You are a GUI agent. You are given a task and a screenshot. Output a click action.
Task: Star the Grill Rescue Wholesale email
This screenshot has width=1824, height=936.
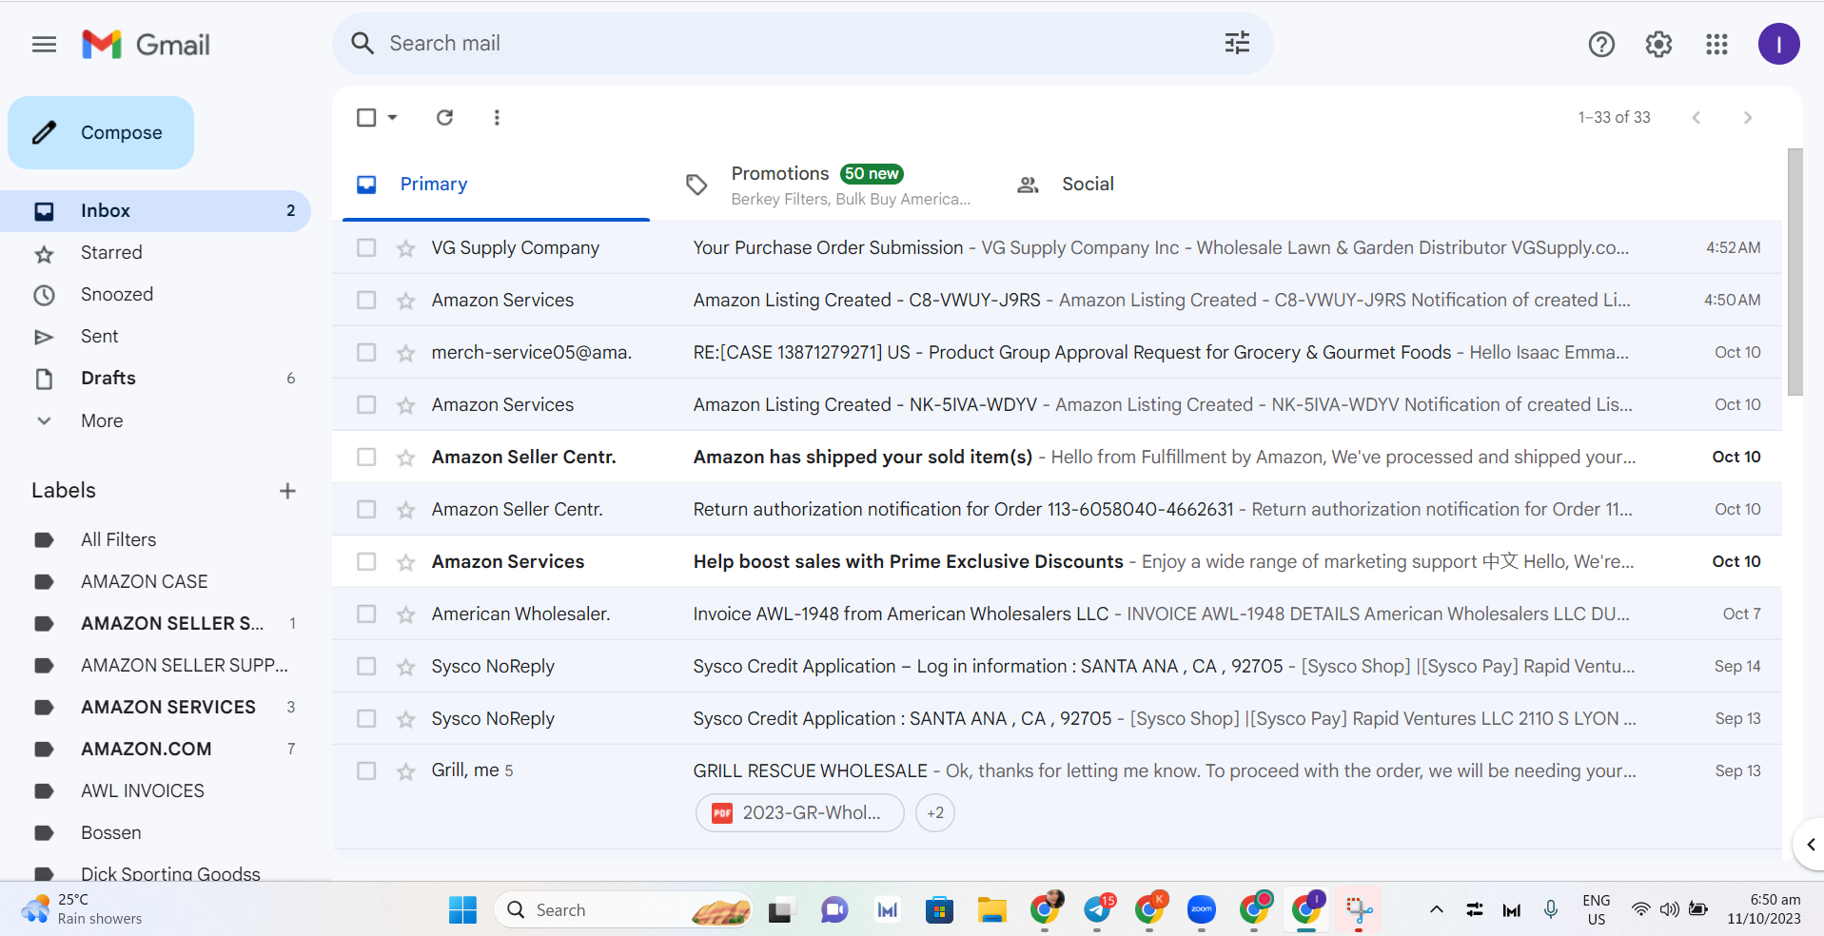[406, 771]
